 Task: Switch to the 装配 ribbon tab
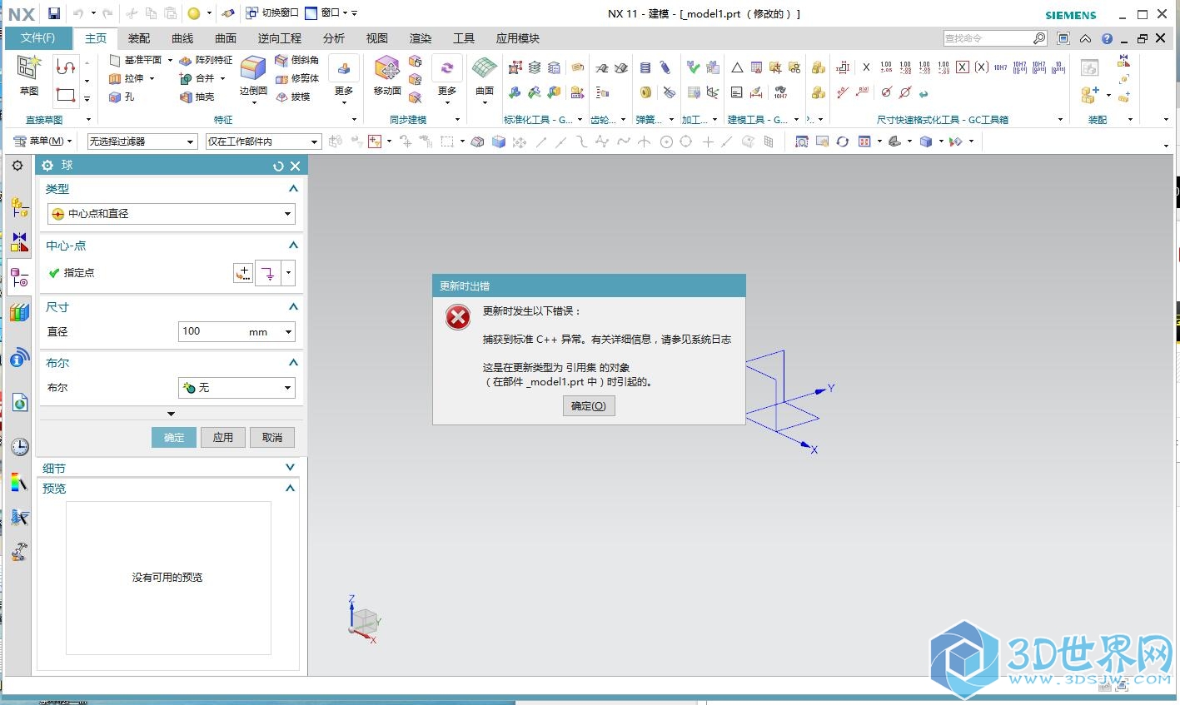pos(139,38)
